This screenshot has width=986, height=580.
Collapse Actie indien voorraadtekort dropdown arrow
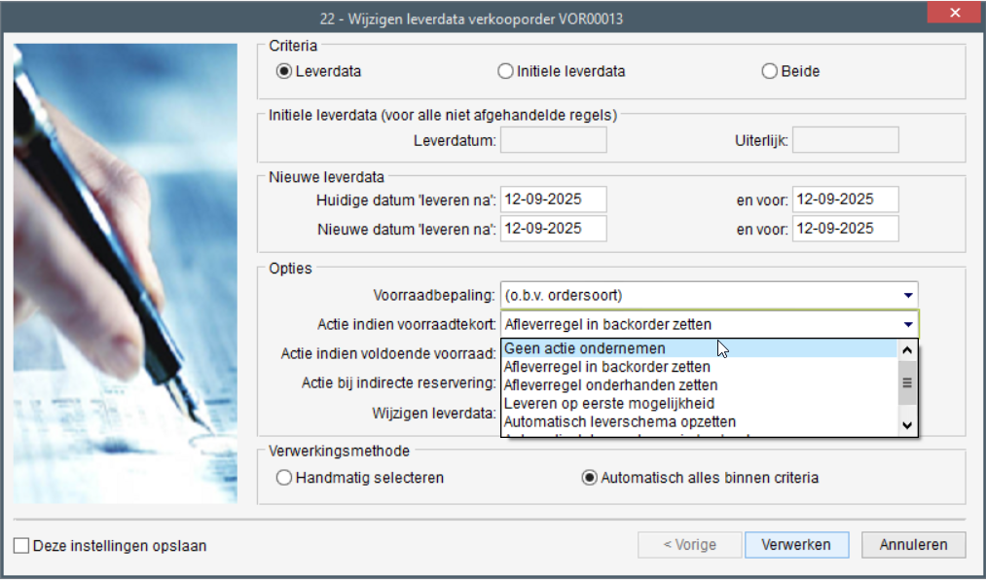pyautogui.click(x=907, y=324)
